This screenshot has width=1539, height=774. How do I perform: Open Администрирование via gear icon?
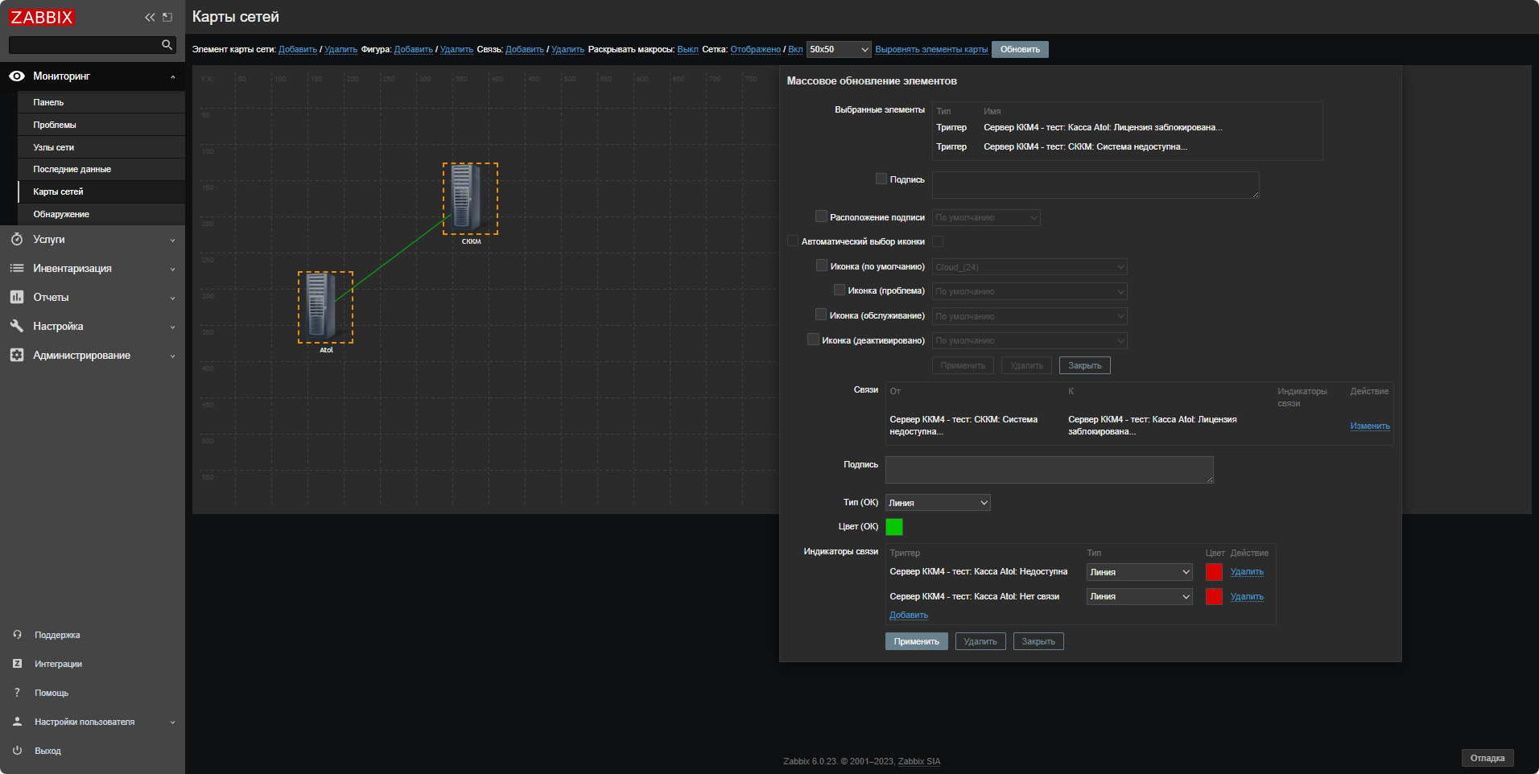(17, 356)
